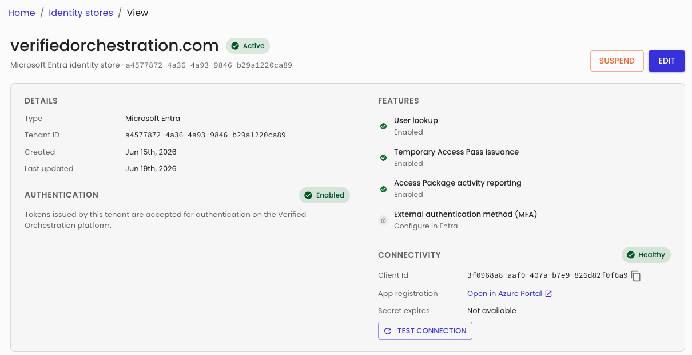Click the AUTHENTICATION section heading

[61, 195]
